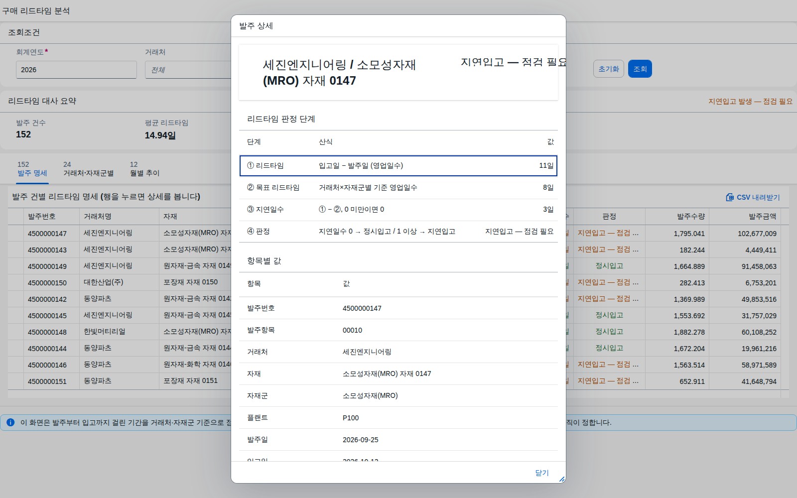
Task: Click the 지연입고 발생 status message at the right of the summary panel
Action: pos(751,101)
